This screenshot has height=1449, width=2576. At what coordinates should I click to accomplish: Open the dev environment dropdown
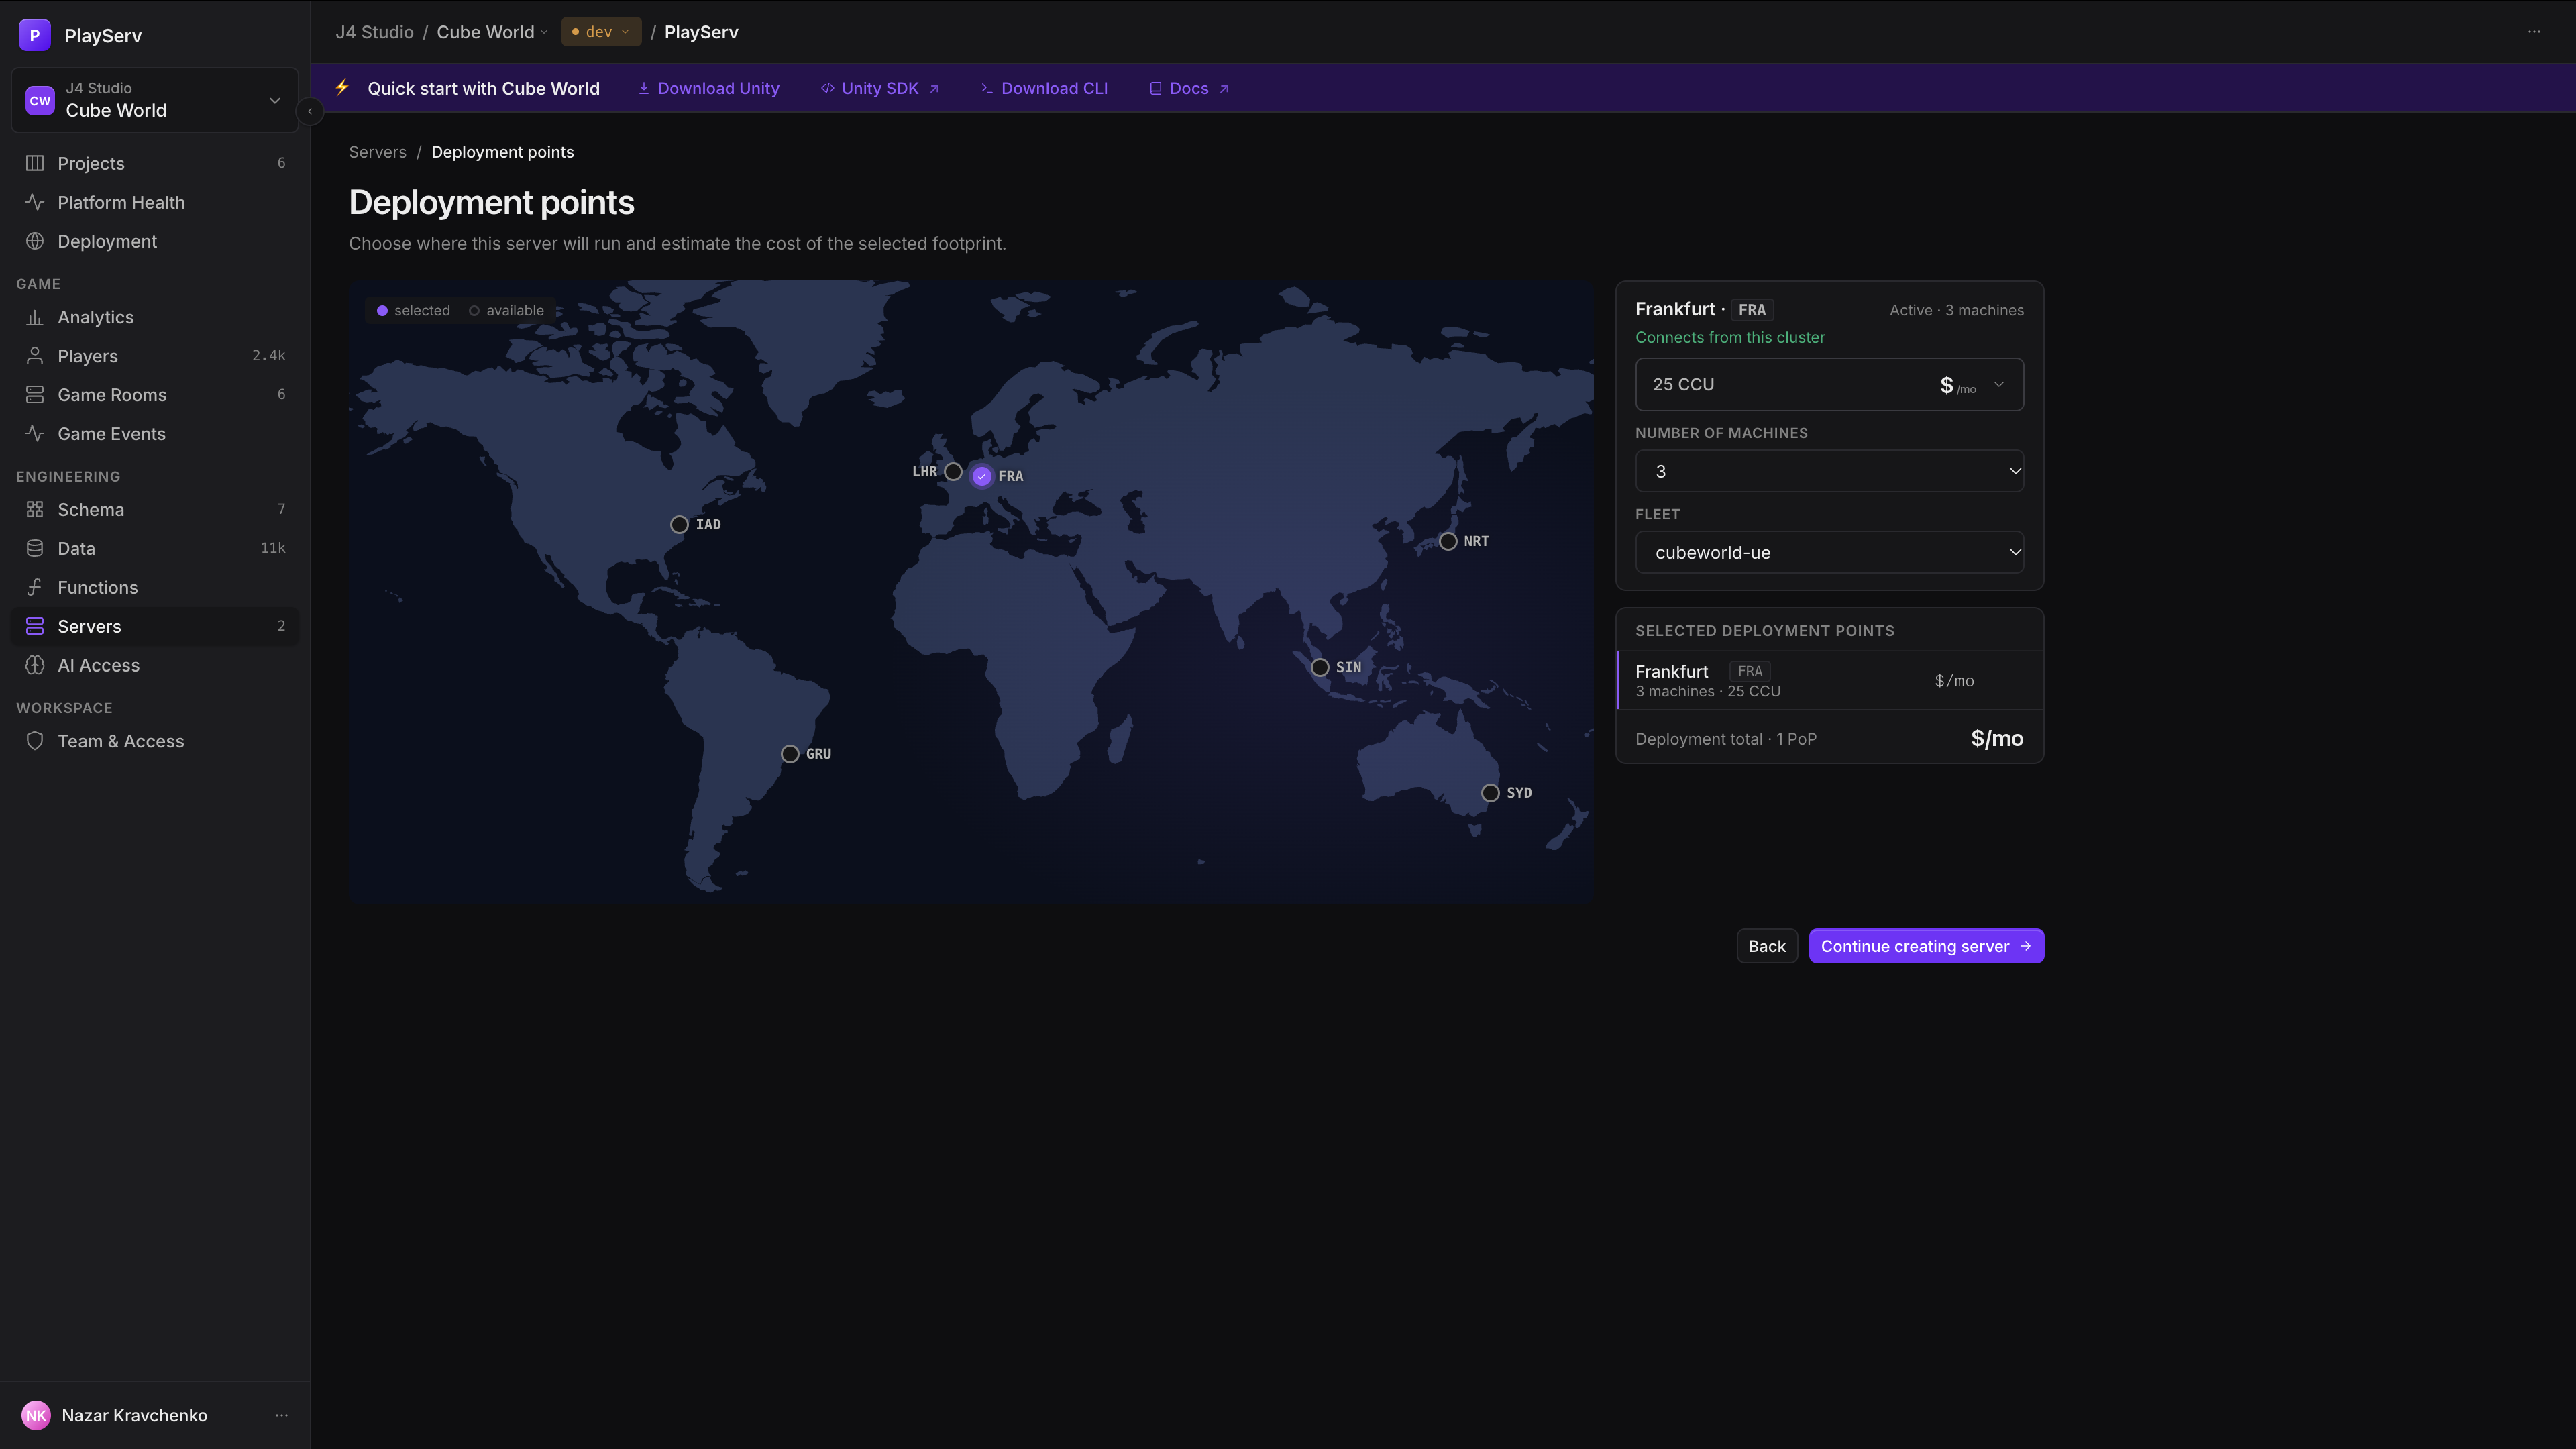[x=601, y=32]
